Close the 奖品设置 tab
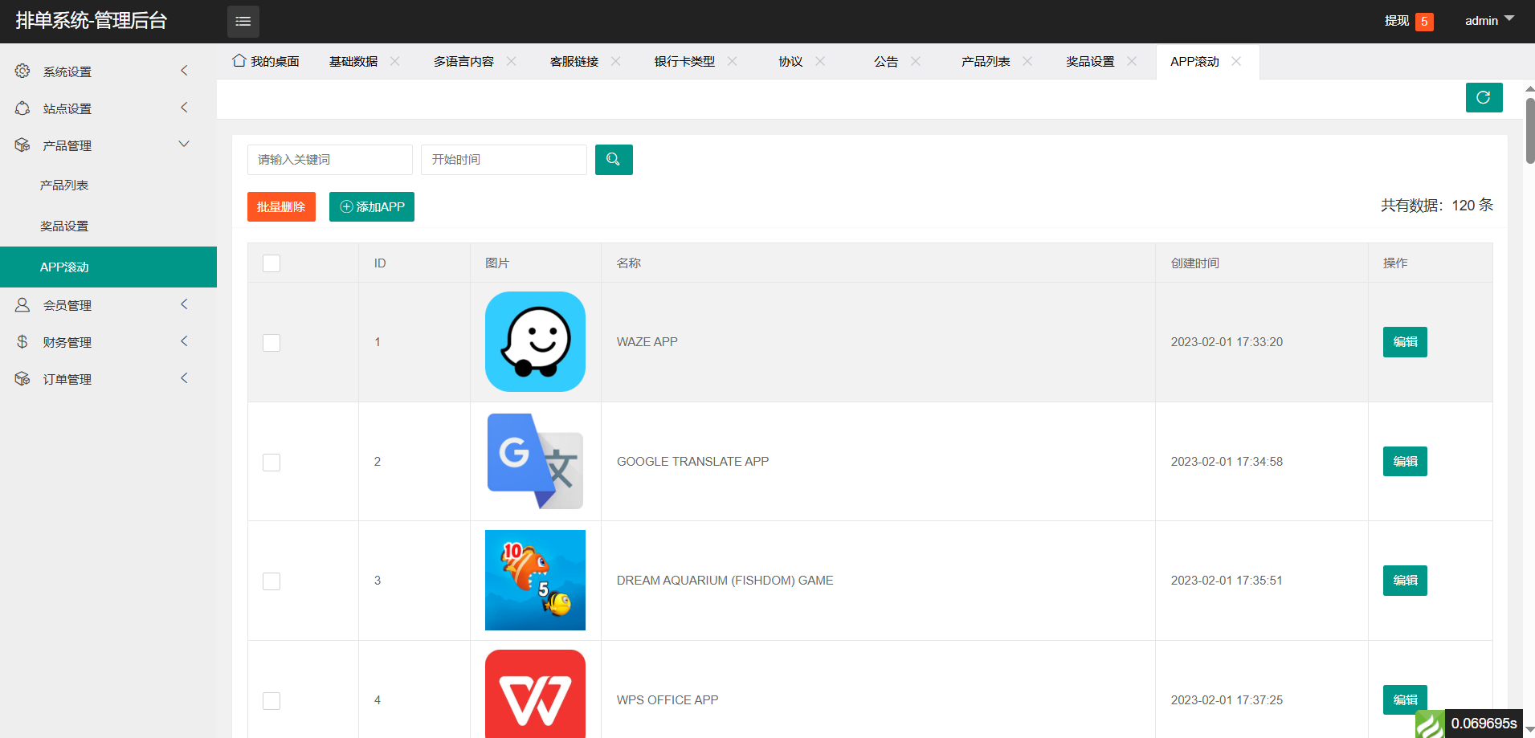The height and width of the screenshot is (738, 1535). tap(1131, 61)
